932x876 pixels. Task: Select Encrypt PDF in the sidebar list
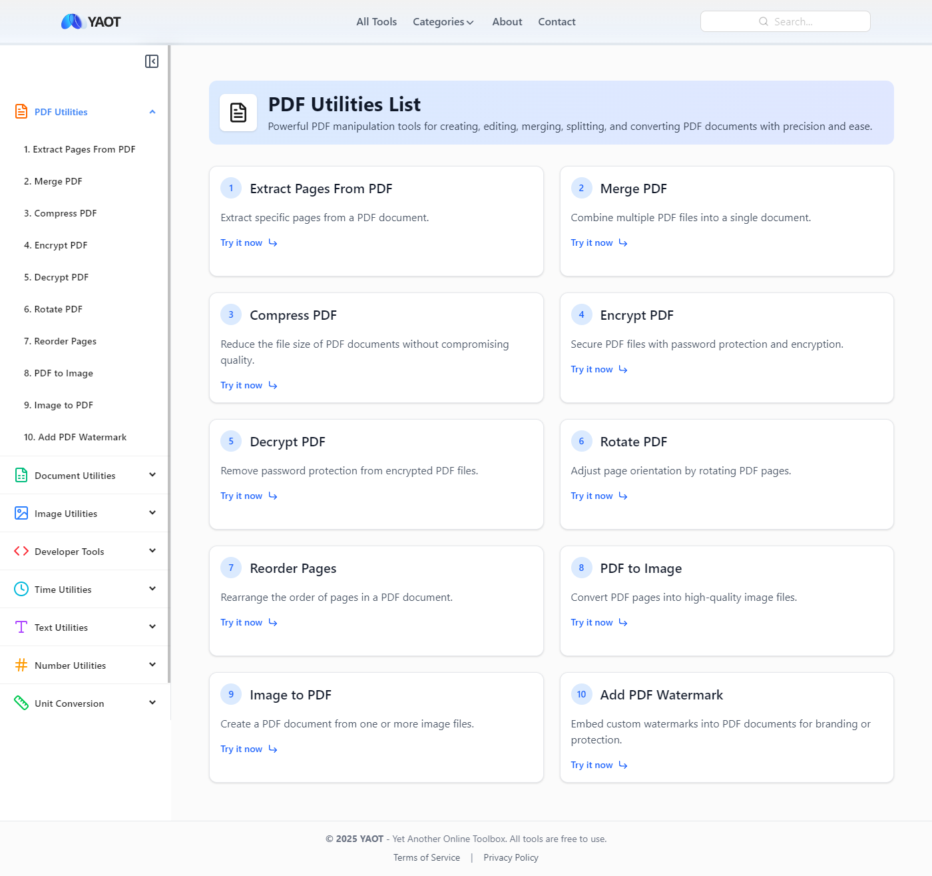coord(56,245)
